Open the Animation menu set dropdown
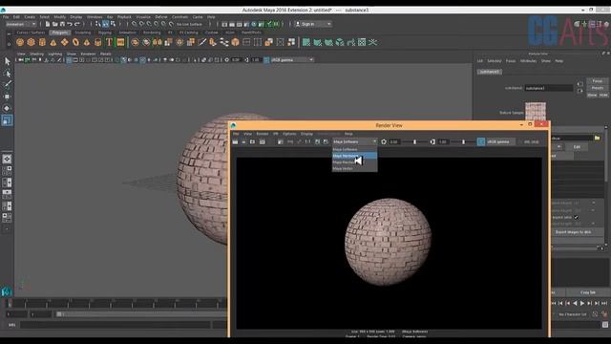This screenshot has width=611, height=344. coord(21,24)
